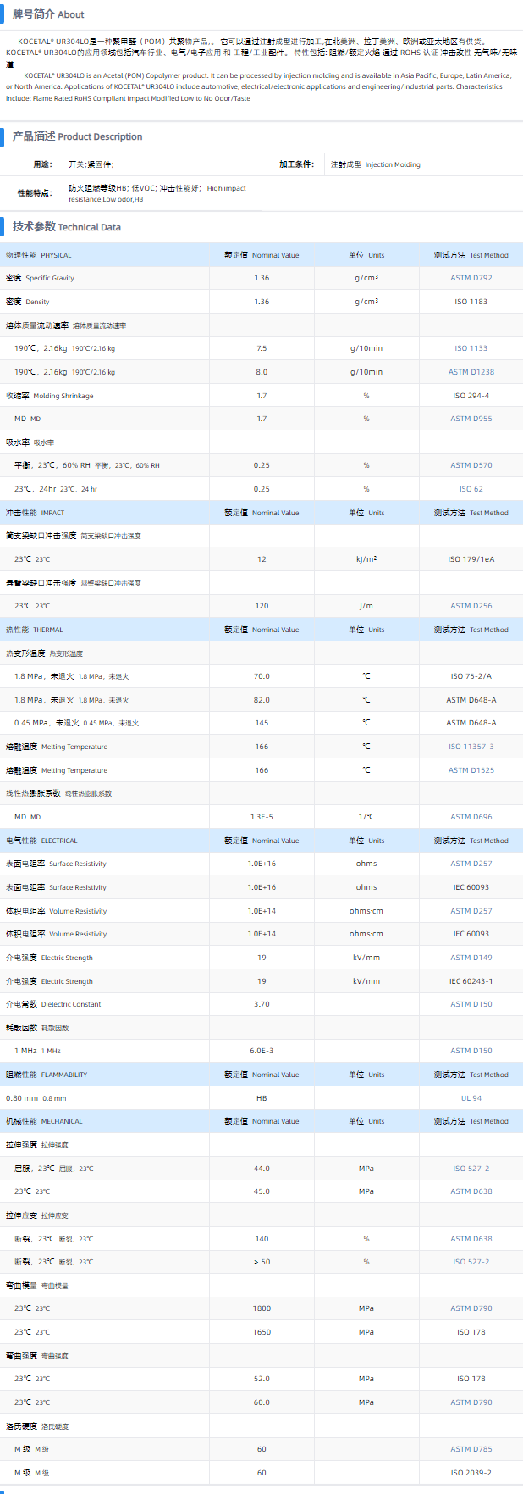This screenshot has height=1494, width=523.
Task: Click the ISO 11357-3 melting temperature link
Action: [471, 747]
